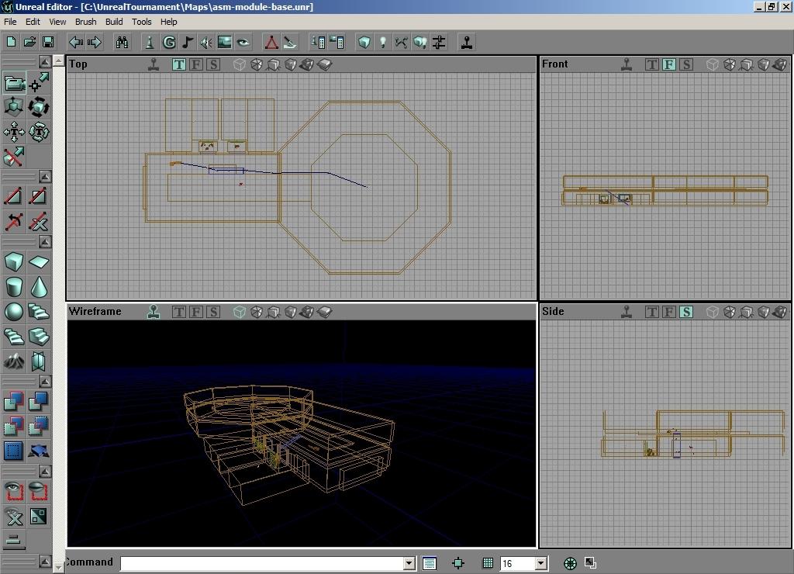Set Side viewport to Front view (F)

pyautogui.click(x=668, y=312)
